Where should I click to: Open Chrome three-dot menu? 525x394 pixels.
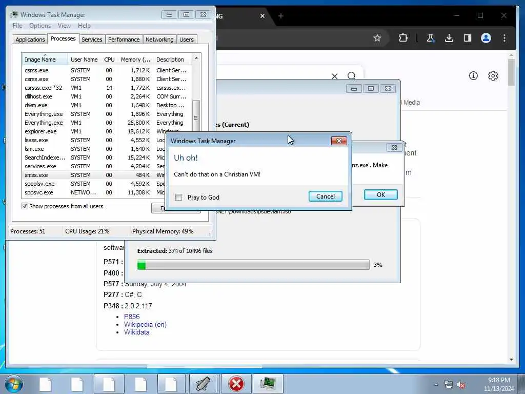(x=504, y=38)
